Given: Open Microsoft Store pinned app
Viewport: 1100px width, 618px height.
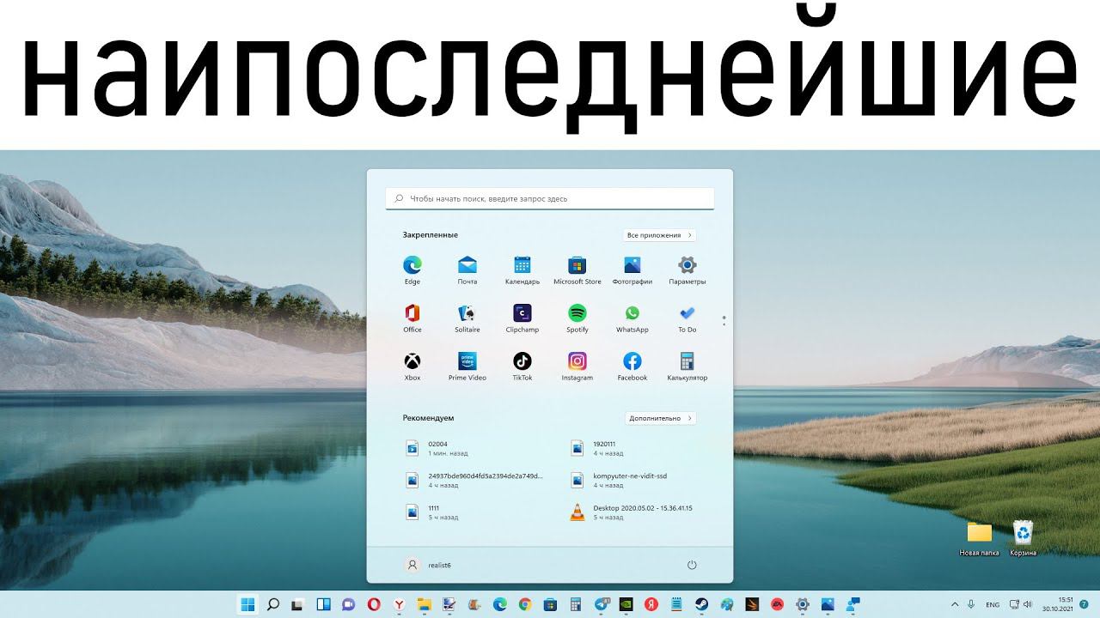Looking at the screenshot, I should 577,270.
